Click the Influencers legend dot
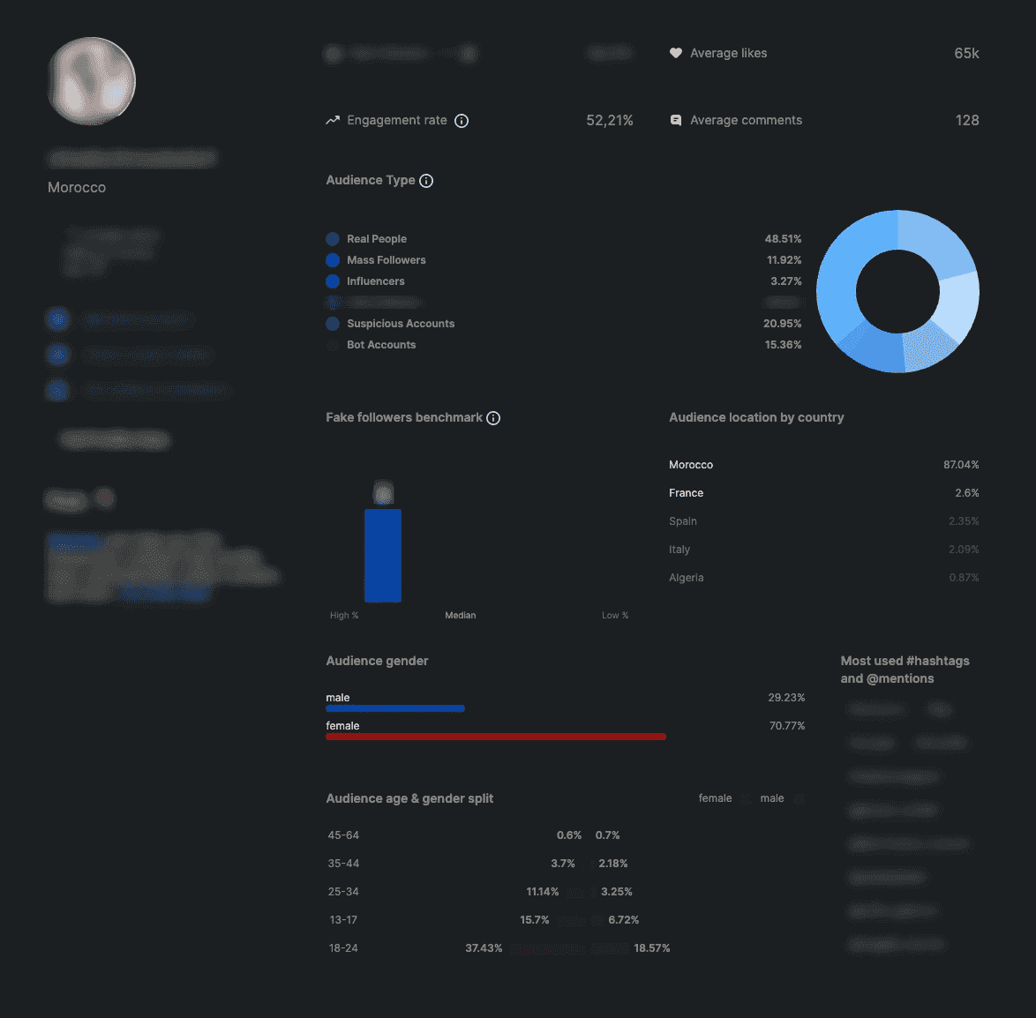Viewport: 1036px width, 1018px height. coord(333,281)
